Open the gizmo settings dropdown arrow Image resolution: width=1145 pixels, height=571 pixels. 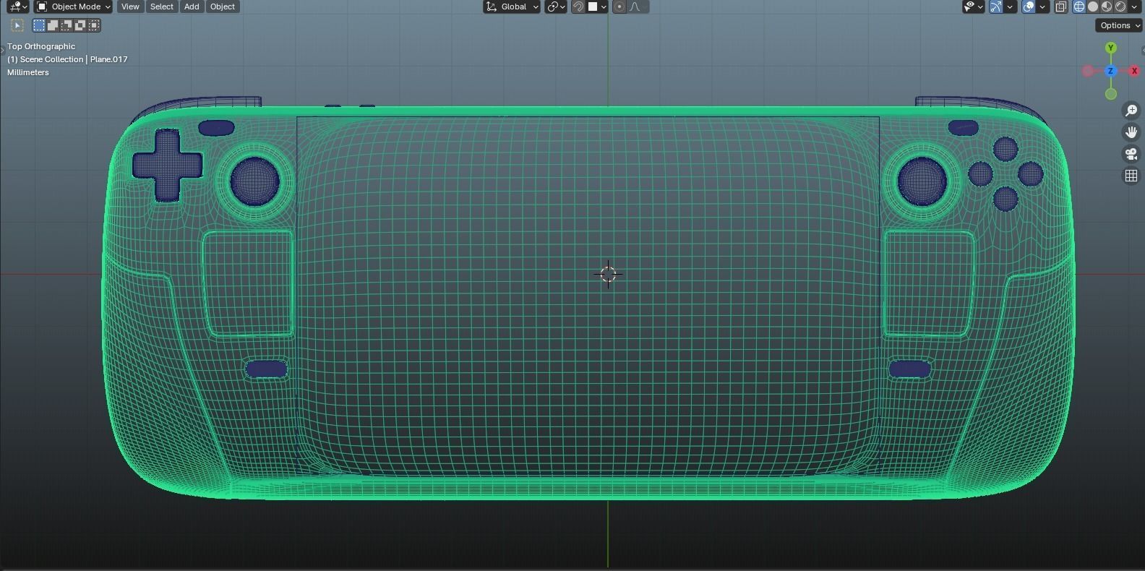click(x=1010, y=7)
